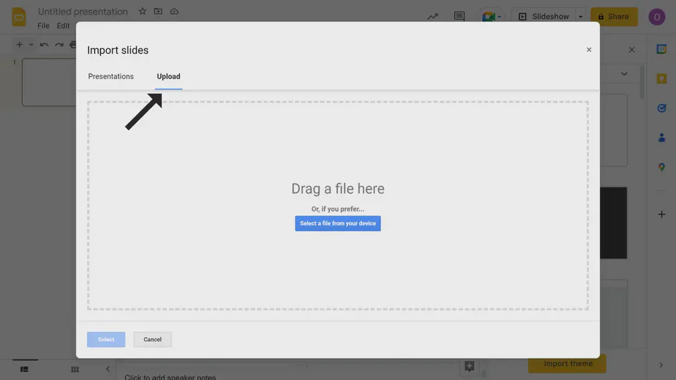Viewport: 676px width, 380px height.
Task: Open Google Calendar from the side panel
Action: [661, 48]
